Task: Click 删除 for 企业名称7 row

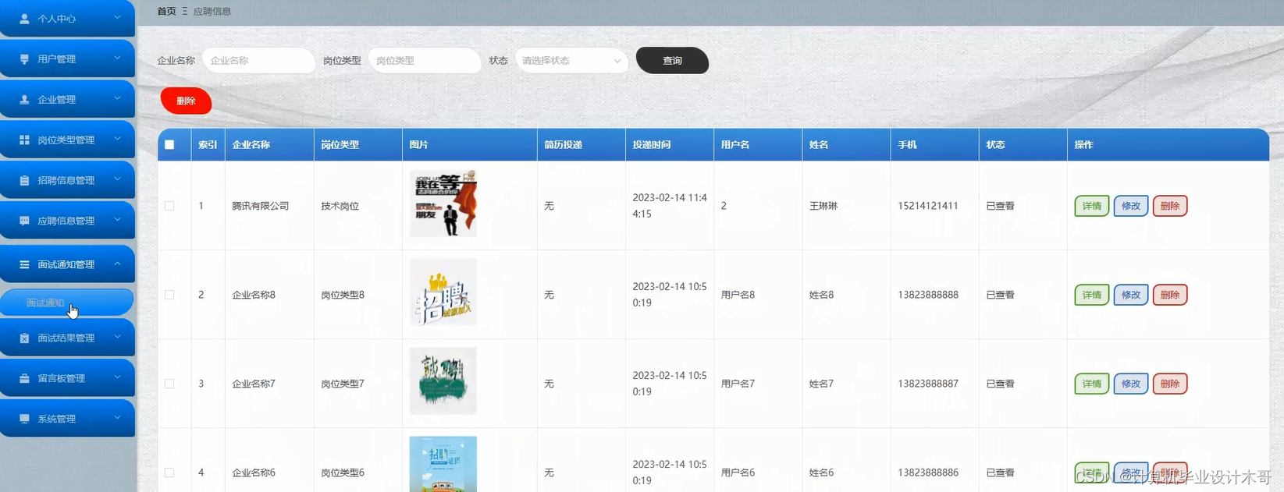Action: [x=1169, y=384]
